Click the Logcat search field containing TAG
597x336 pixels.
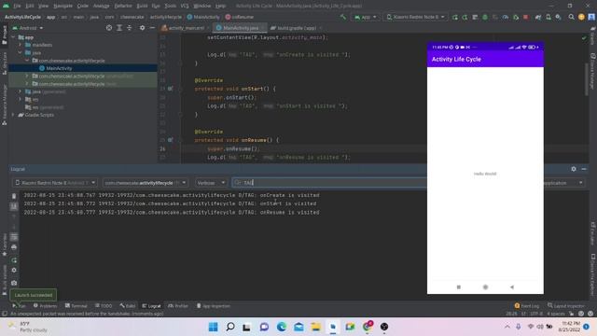pyautogui.click(x=329, y=183)
